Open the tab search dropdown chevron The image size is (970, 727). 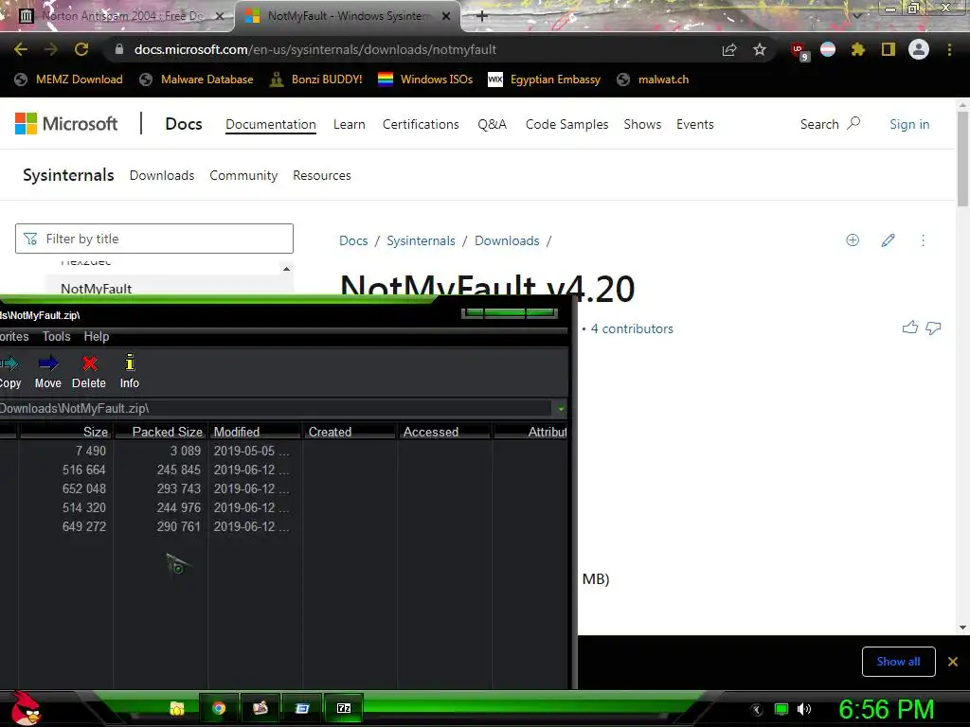856,15
